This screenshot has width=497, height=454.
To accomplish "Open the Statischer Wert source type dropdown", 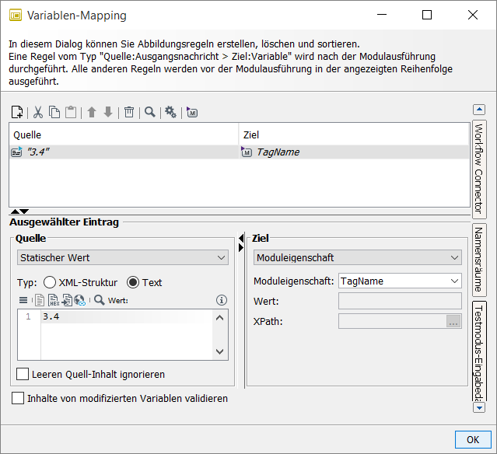I will pos(122,257).
